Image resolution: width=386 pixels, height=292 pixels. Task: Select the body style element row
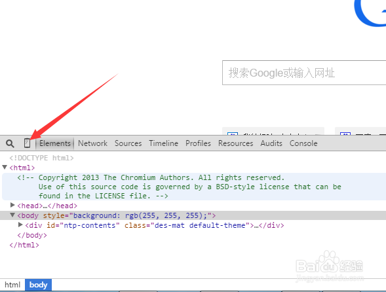tap(193, 215)
